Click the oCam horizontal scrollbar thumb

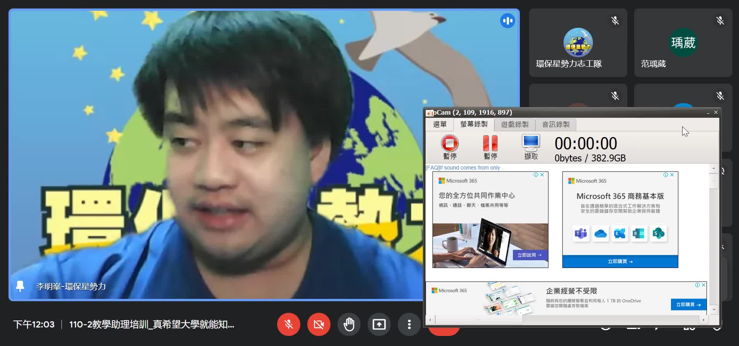point(479,320)
